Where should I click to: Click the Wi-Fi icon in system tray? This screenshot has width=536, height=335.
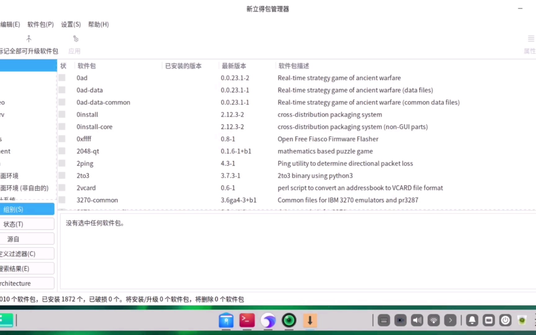coord(433,320)
